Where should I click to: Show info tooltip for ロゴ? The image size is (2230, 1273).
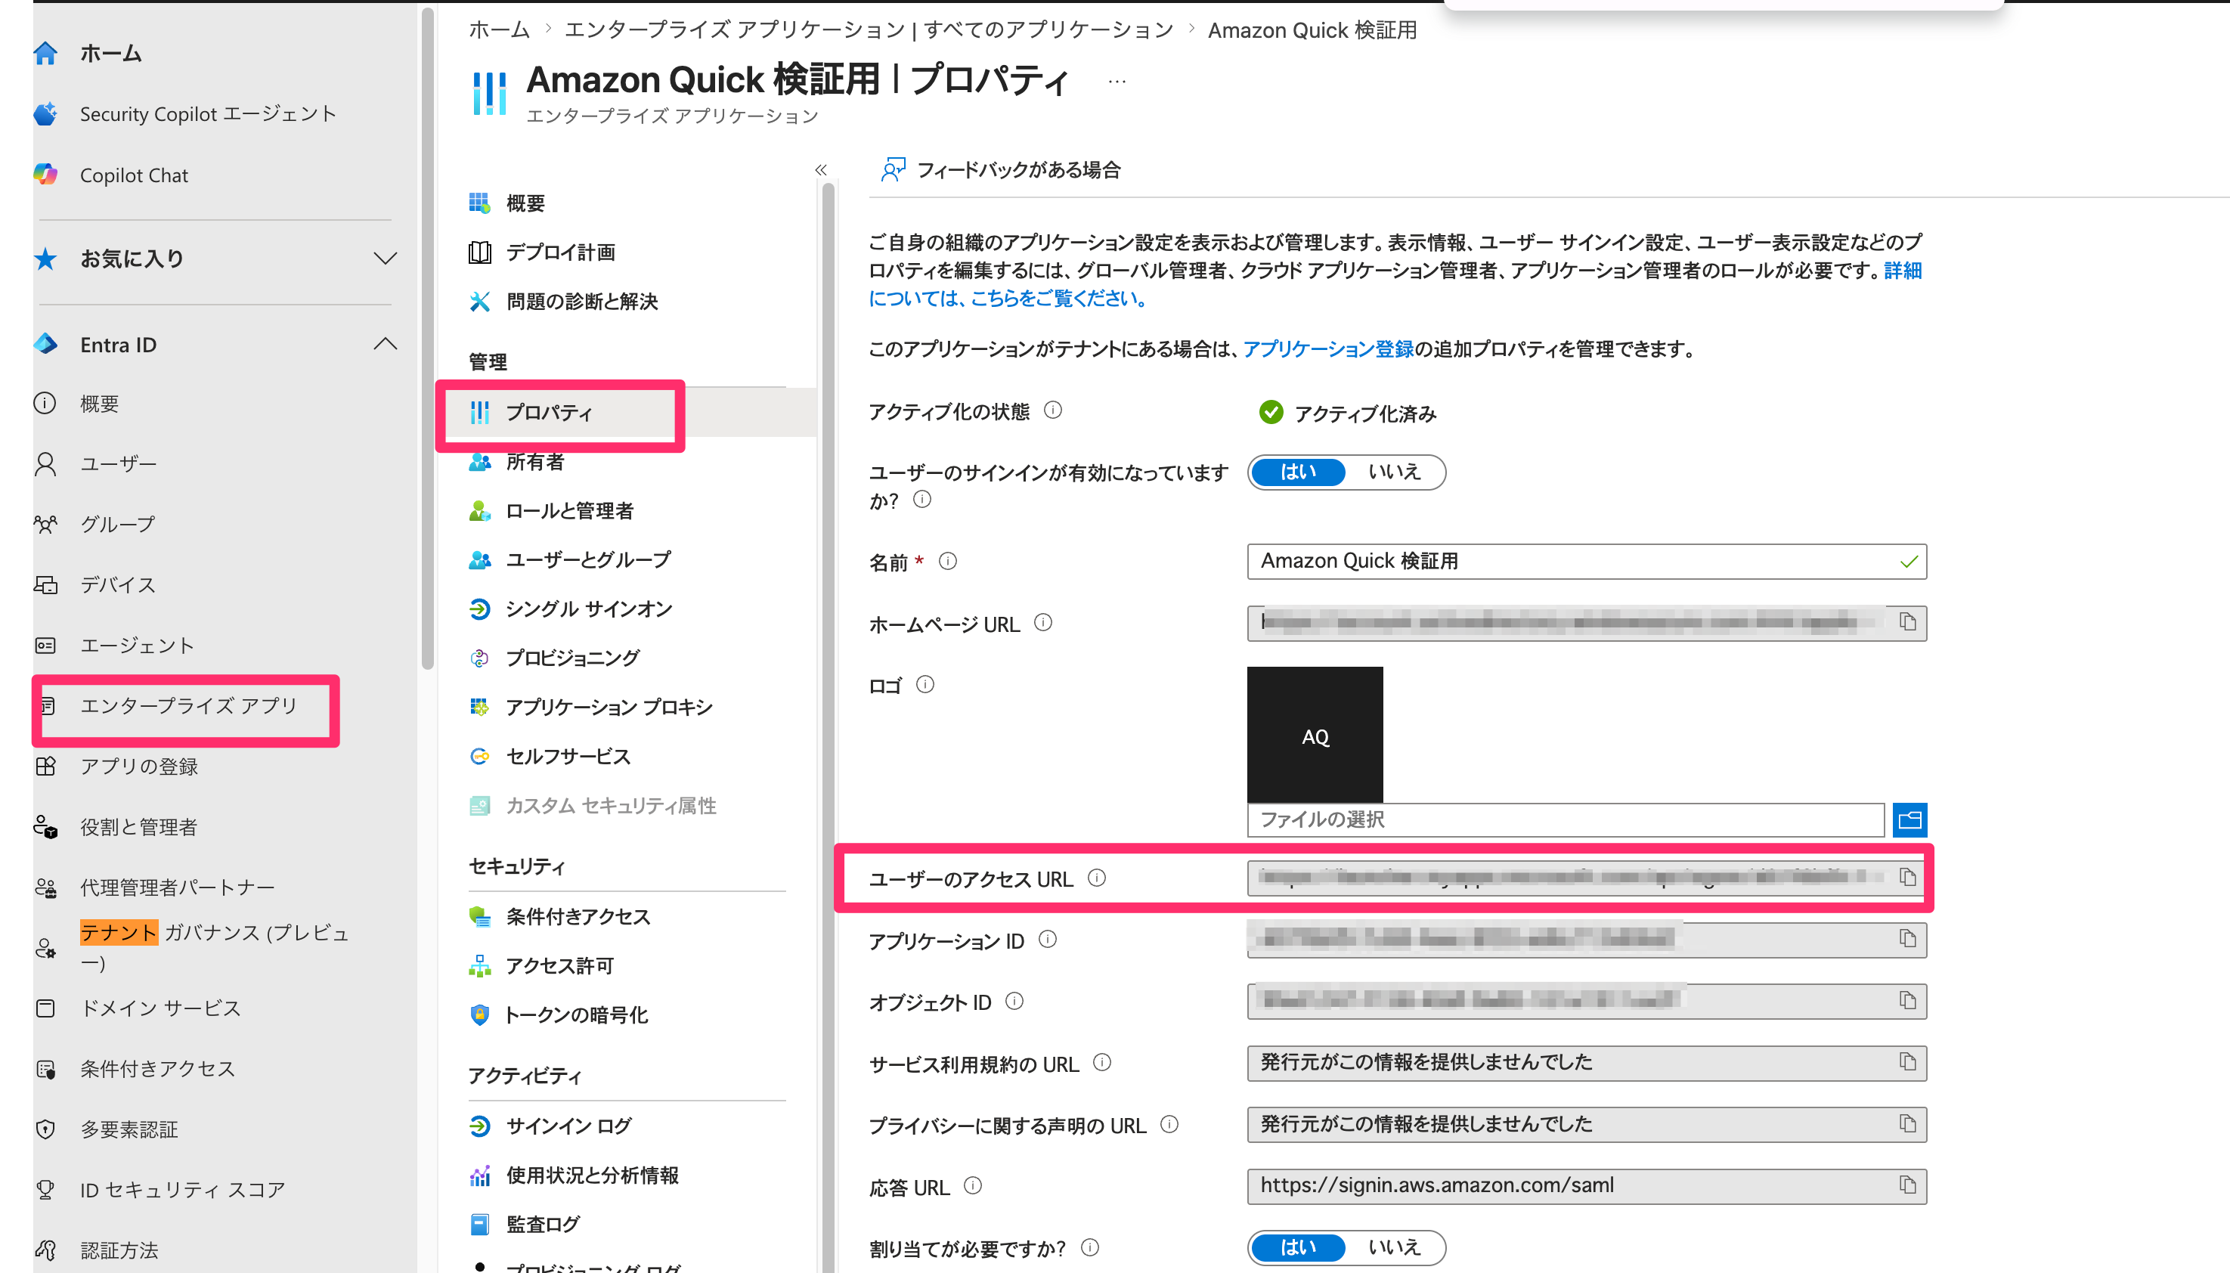coord(925,685)
